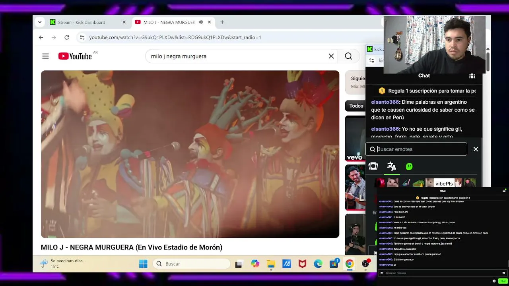Select the global emotes translate-style tab
509x286 pixels.
point(392,166)
